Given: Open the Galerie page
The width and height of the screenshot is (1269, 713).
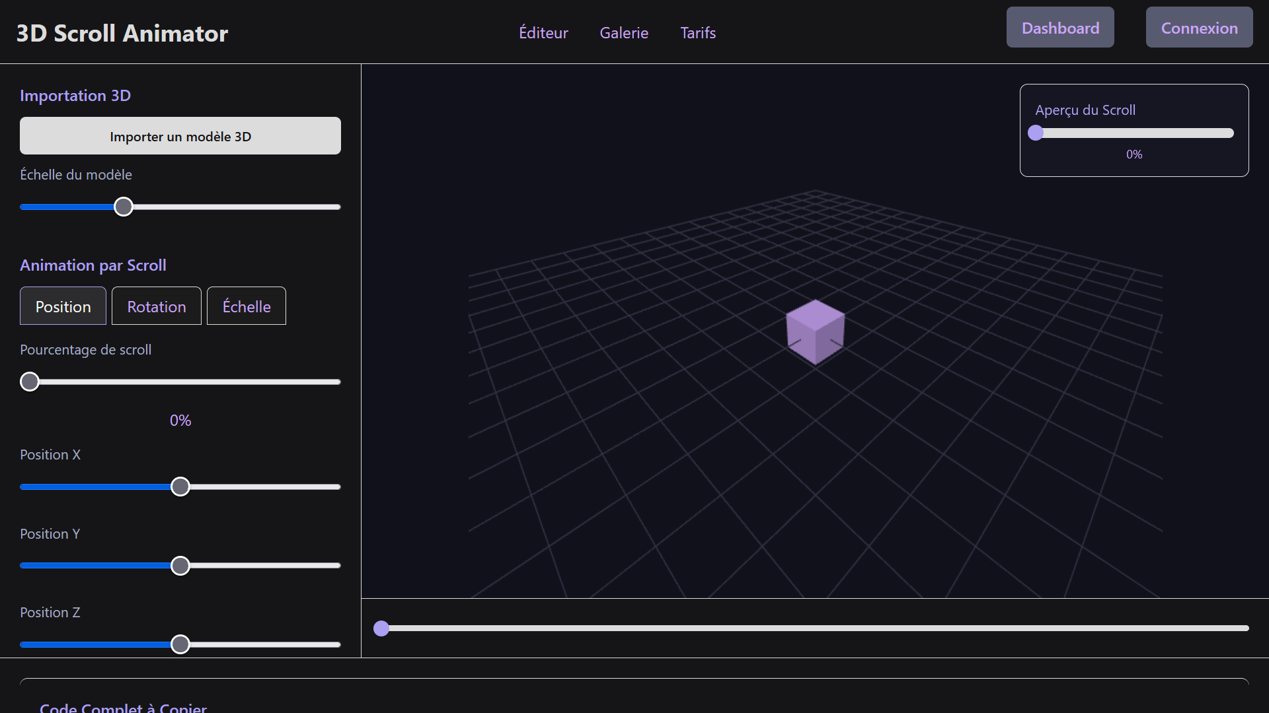Looking at the screenshot, I should [624, 32].
